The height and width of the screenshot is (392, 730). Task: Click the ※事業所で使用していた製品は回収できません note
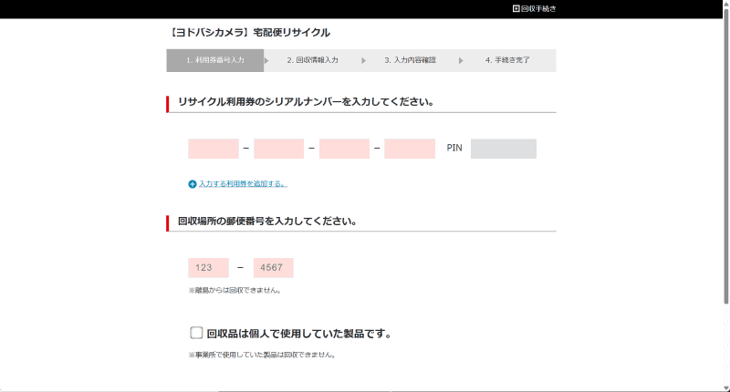(x=262, y=355)
